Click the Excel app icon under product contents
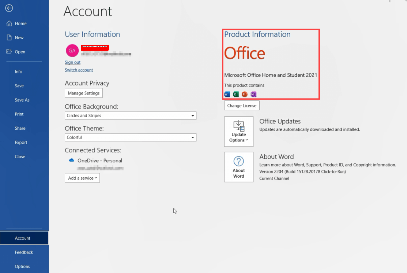The width and height of the screenshot is (407, 273). point(236,94)
